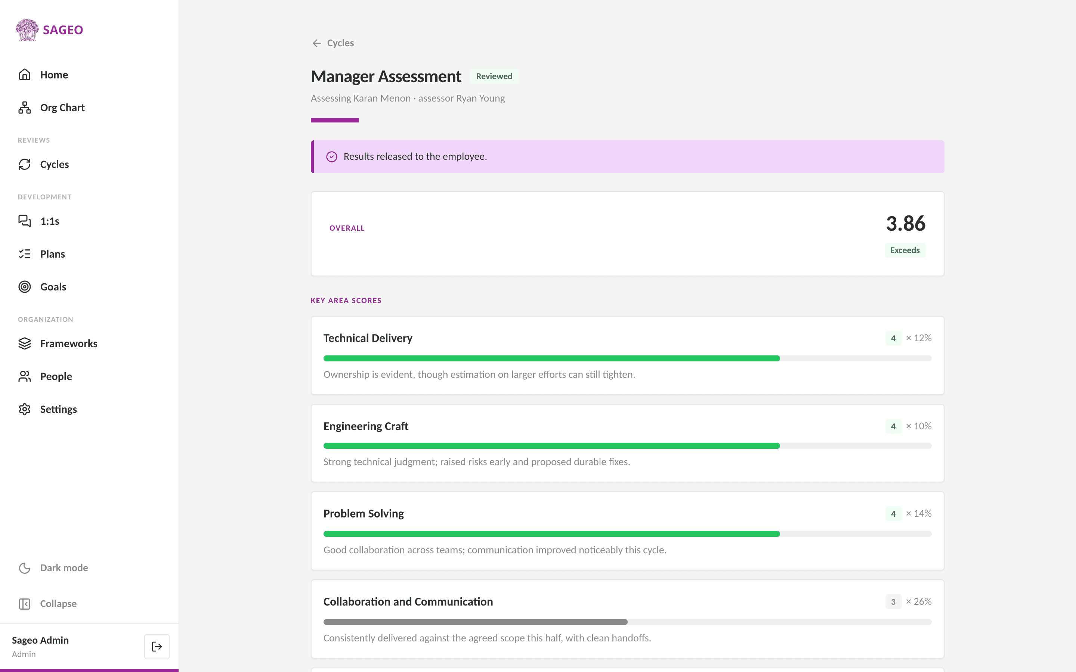Viewport: 1076px width, 672px height.
Task: Click the check circle in results banner
Action: [x=332, y=157]
